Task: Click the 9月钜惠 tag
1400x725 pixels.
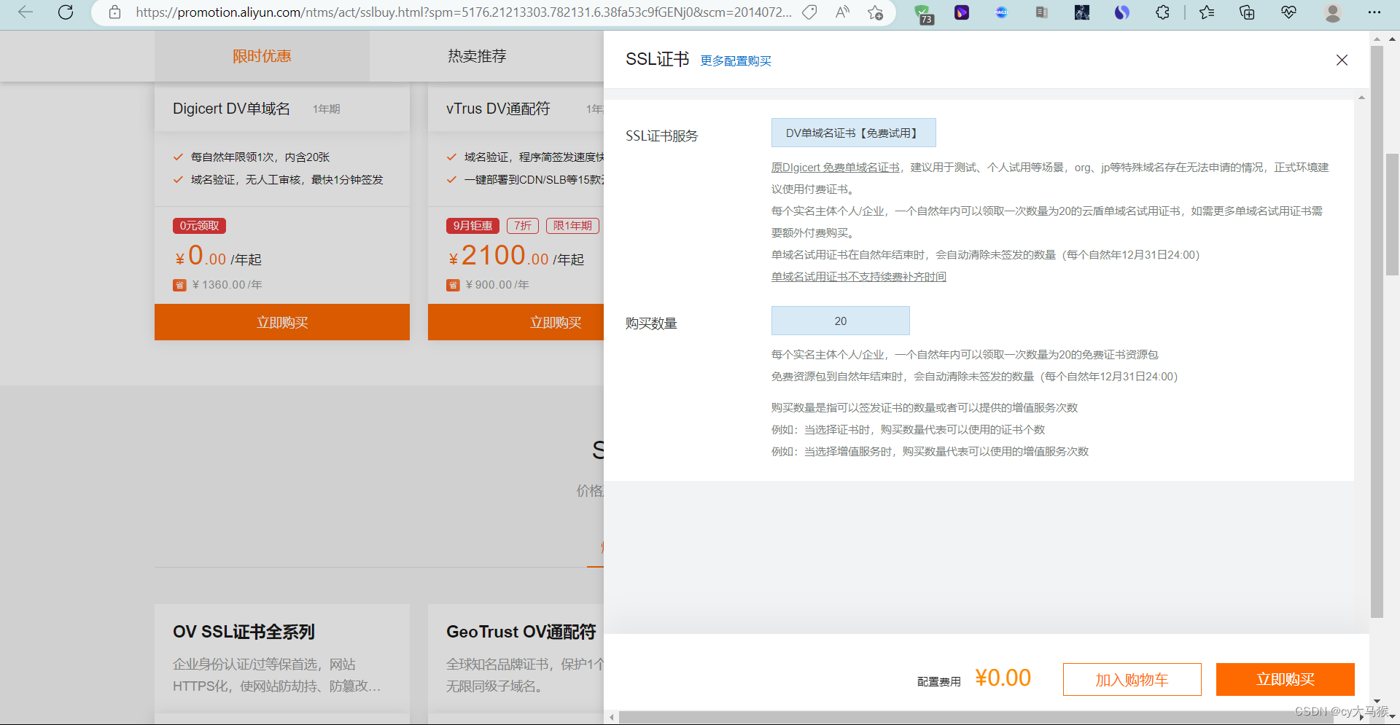Action: click(472, 226)
